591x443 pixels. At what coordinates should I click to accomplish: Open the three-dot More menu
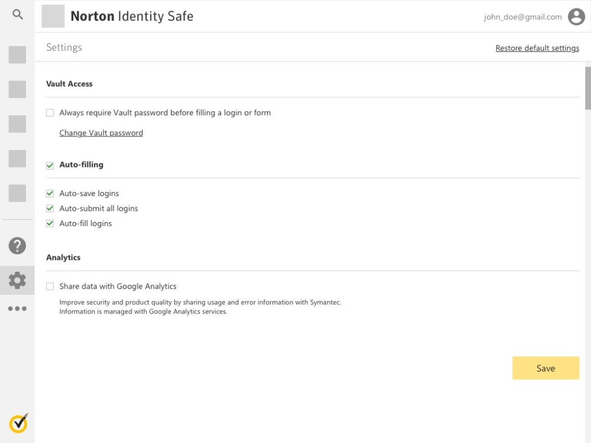point(17,308)
